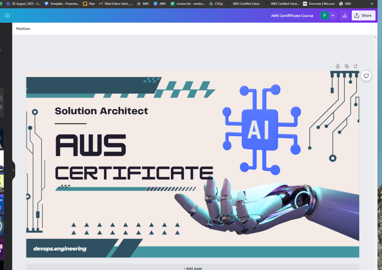The image size is (382, 270).
Task: Click the lock page icon
Action: (338, 66)
